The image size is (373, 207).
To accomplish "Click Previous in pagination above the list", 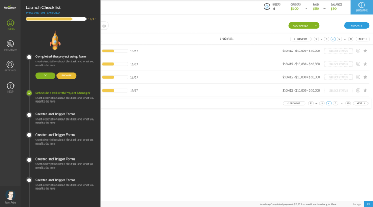I will click(300, 39).
